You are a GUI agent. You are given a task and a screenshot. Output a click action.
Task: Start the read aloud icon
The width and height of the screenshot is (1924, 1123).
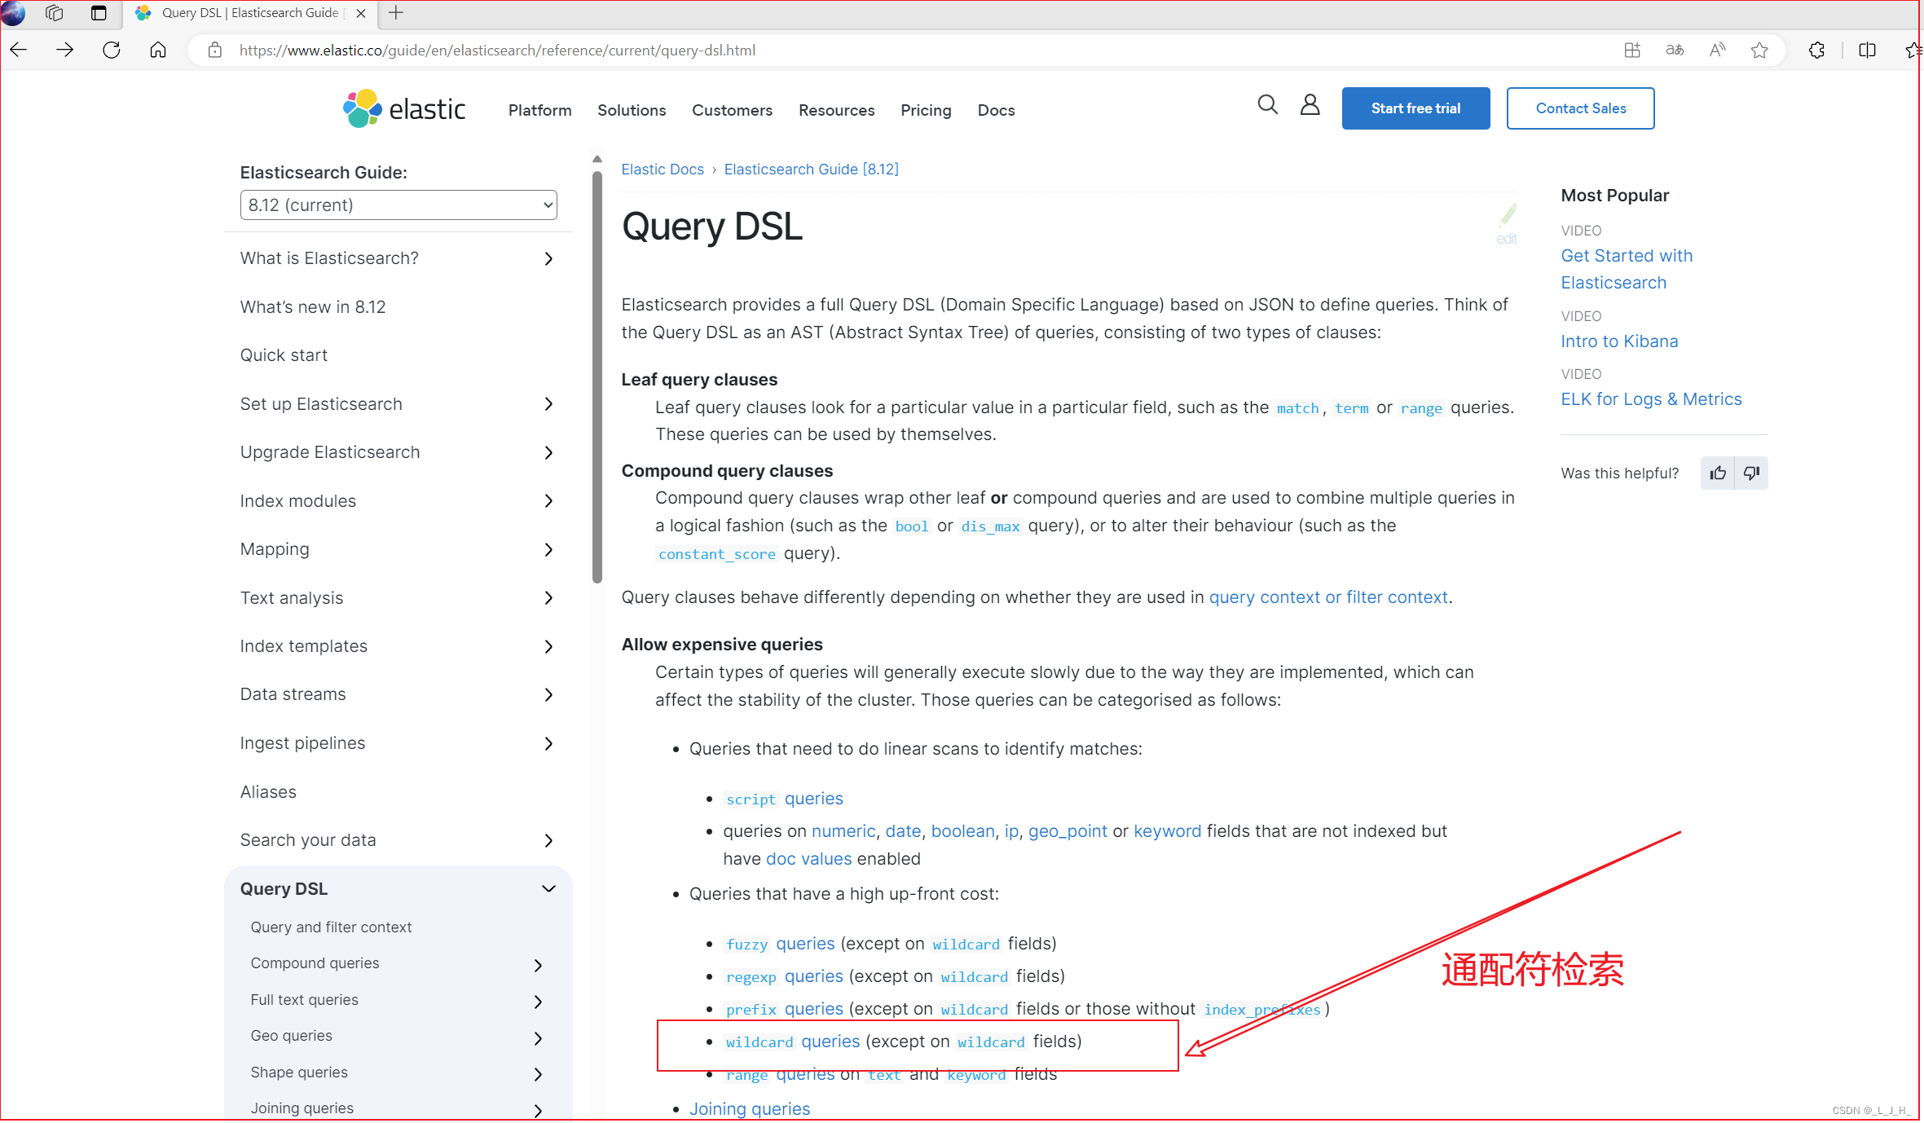[1717, 51]
